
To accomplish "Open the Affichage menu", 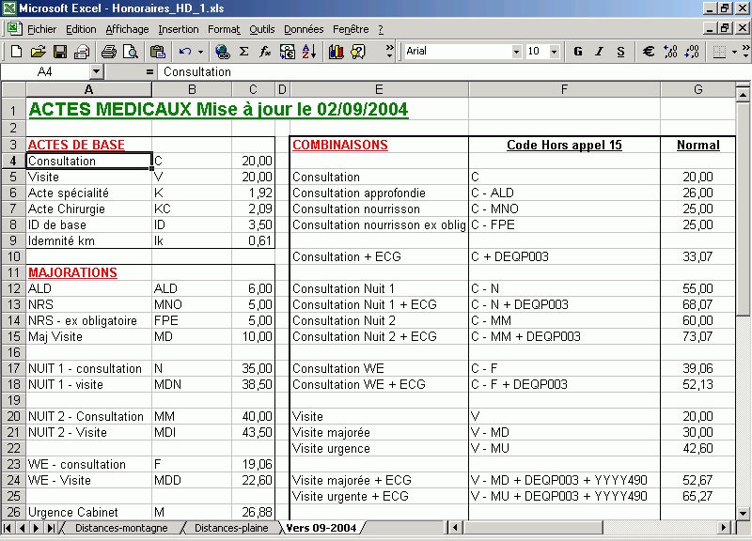I will pyautogui.click(x=127, y=29).
